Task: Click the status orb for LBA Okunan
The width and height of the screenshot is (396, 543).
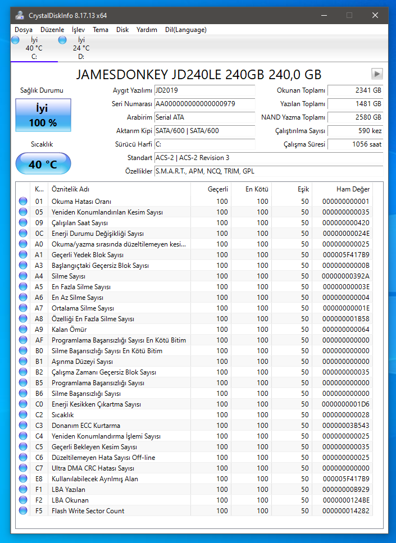Action: [x=23, y=500]
